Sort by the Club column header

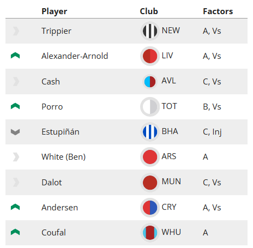point(149,11)
